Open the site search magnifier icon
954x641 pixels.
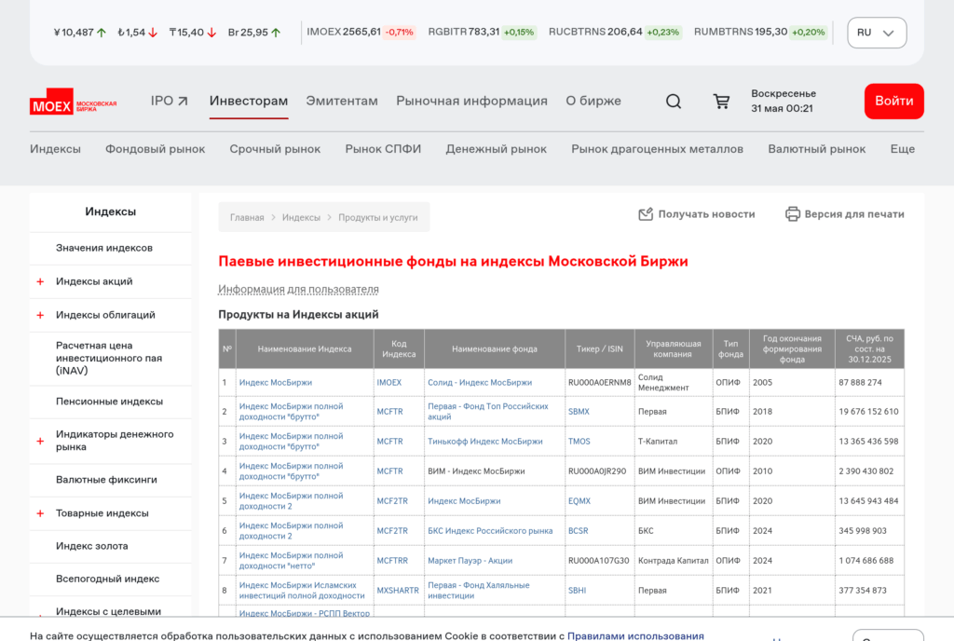pyautogui.click(x=673, y=101)
